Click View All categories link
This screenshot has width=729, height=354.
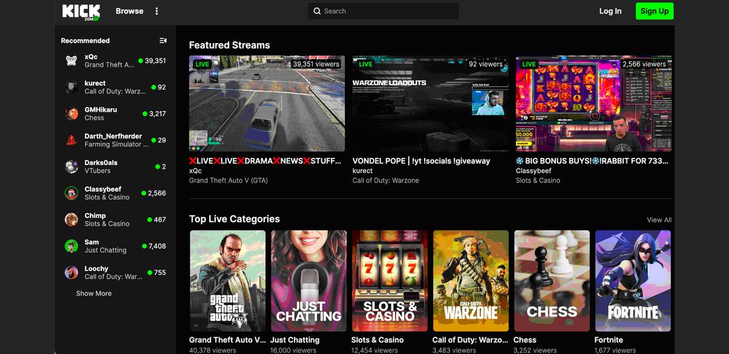click(659, 220)
